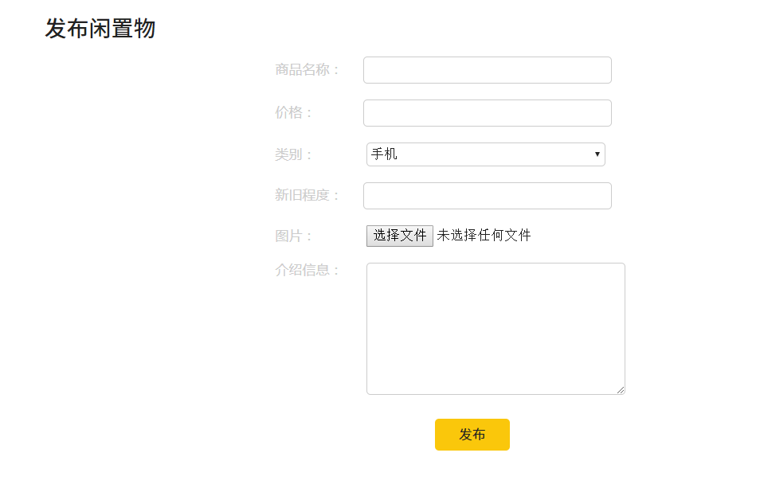Viewport: 760px width, 484px height.
Task: Click the 未选择任何文件 status text
Action: coord(484,236)
